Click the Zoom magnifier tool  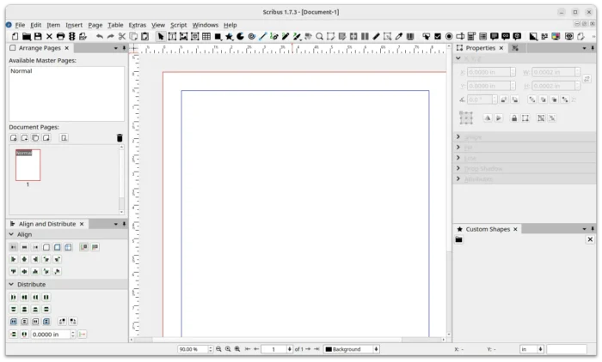pyautogui.click(x=319, y=36)
